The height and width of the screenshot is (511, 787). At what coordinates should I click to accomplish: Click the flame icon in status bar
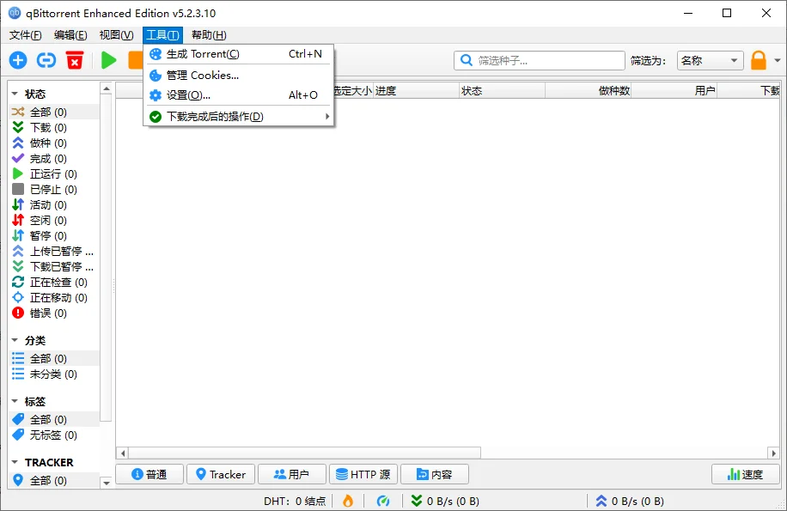tap(348, 501)
